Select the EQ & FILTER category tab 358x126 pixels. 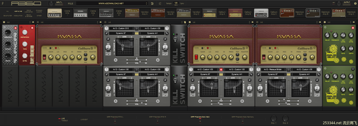coord(8,15)
